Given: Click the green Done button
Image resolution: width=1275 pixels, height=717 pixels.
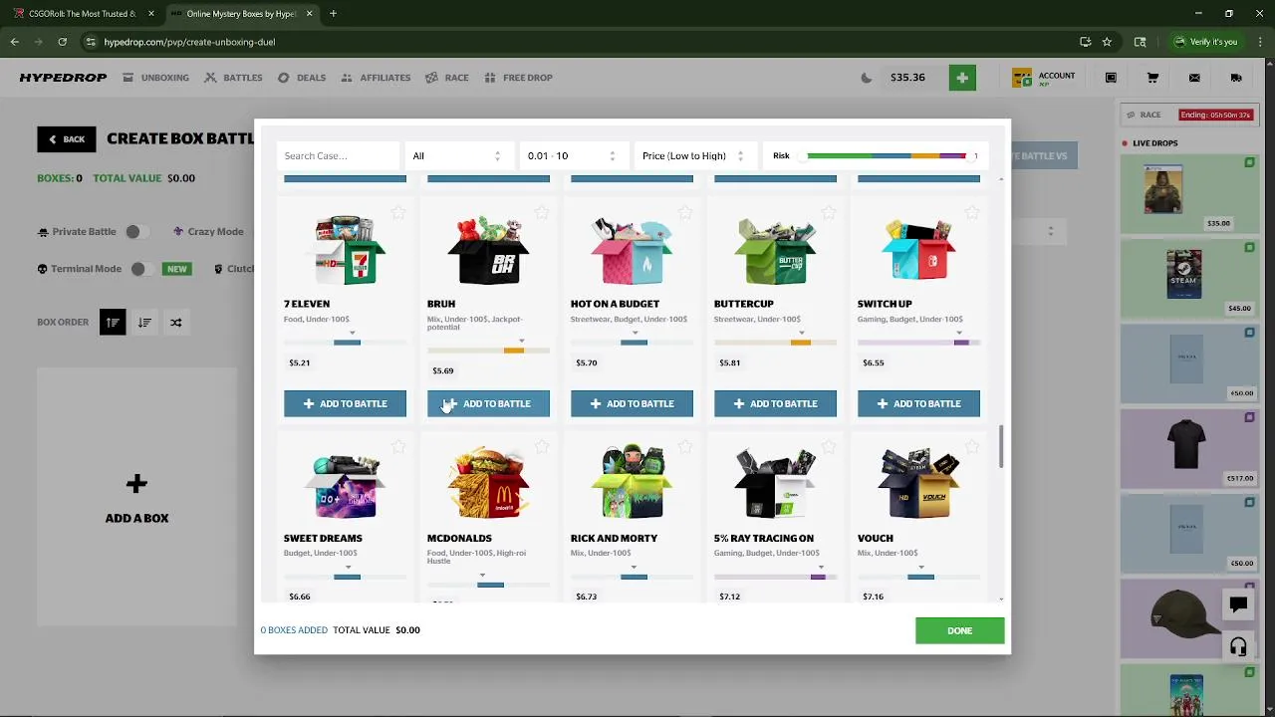Looking at the screenshot, I should [960, 630].
